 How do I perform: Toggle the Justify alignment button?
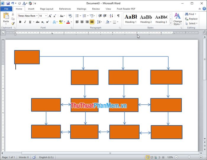coord(92,22)
